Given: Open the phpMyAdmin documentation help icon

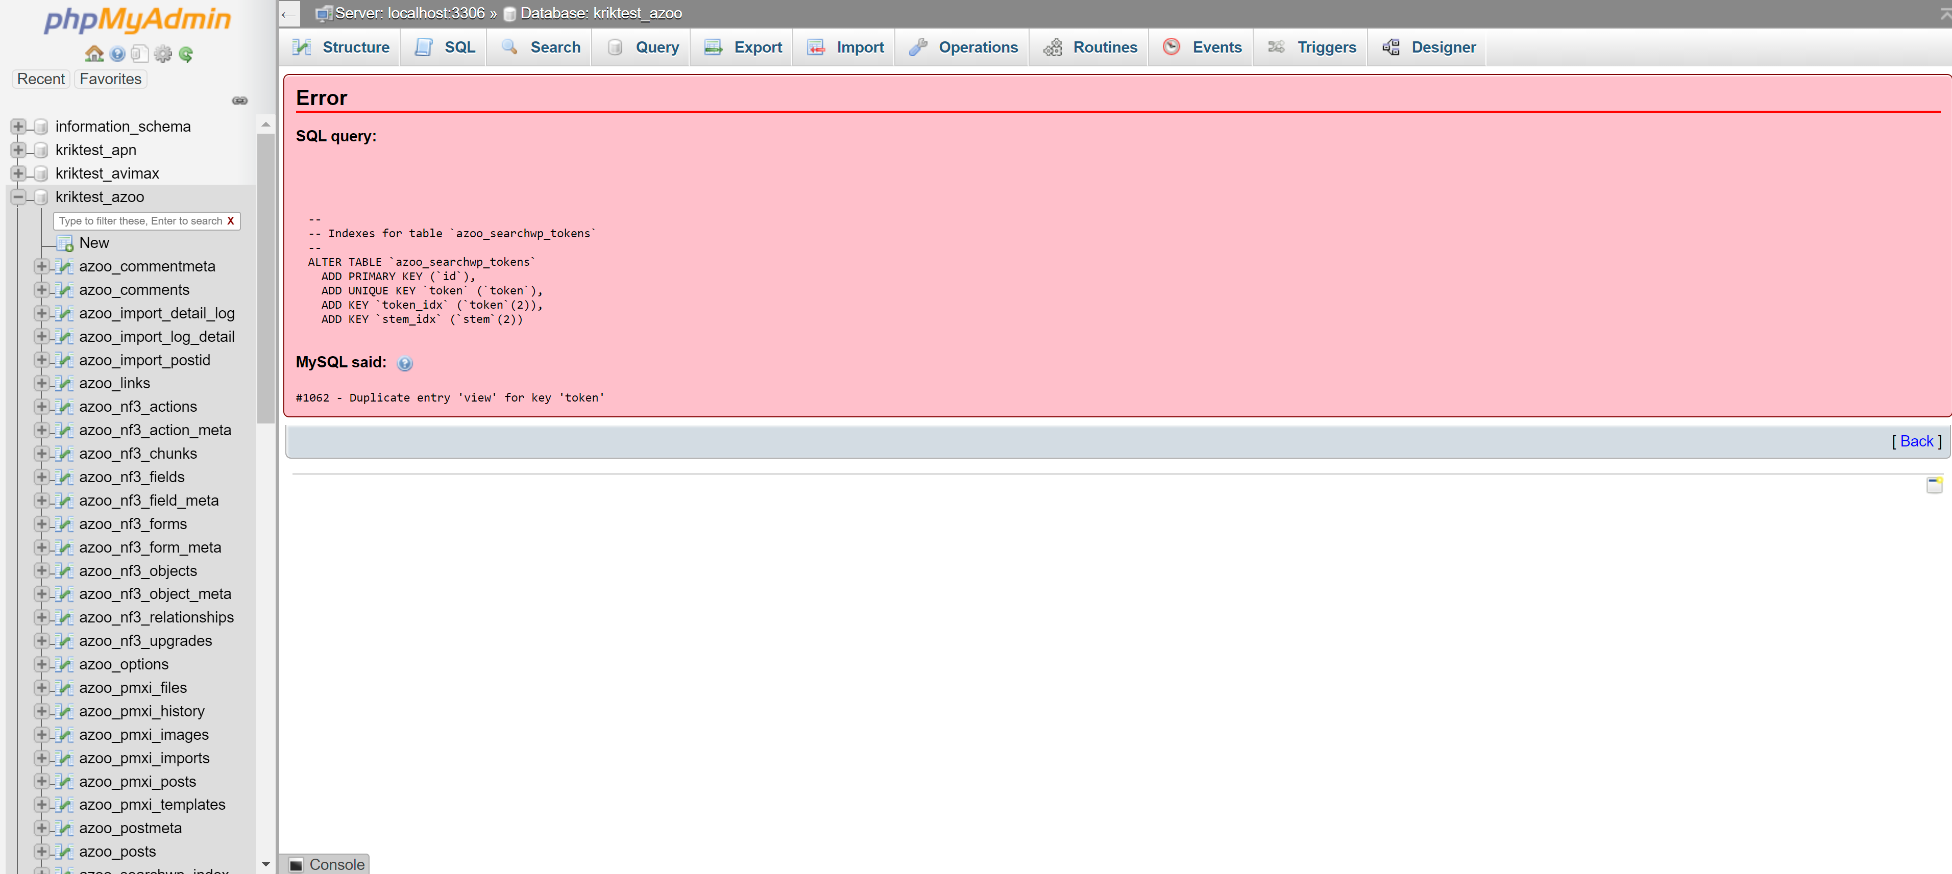Looking at the screenshot, I should 117,54.
